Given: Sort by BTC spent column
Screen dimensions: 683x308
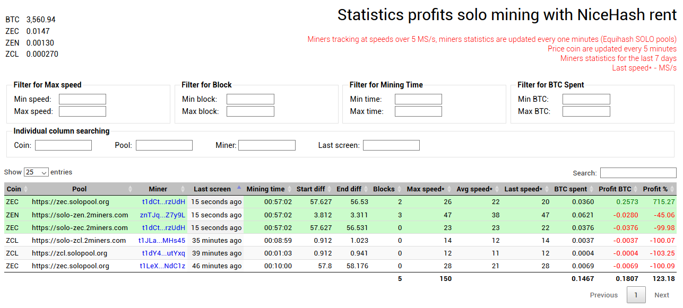Looking at the screenshot, I should [570, 189].
